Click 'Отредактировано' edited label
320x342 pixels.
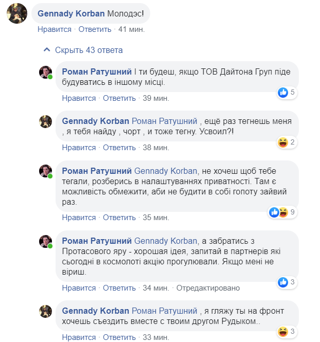[208, 287]
